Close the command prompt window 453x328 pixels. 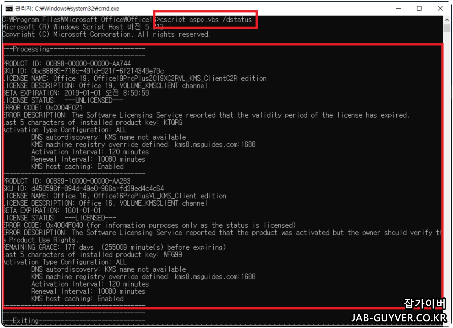[440, 9]
